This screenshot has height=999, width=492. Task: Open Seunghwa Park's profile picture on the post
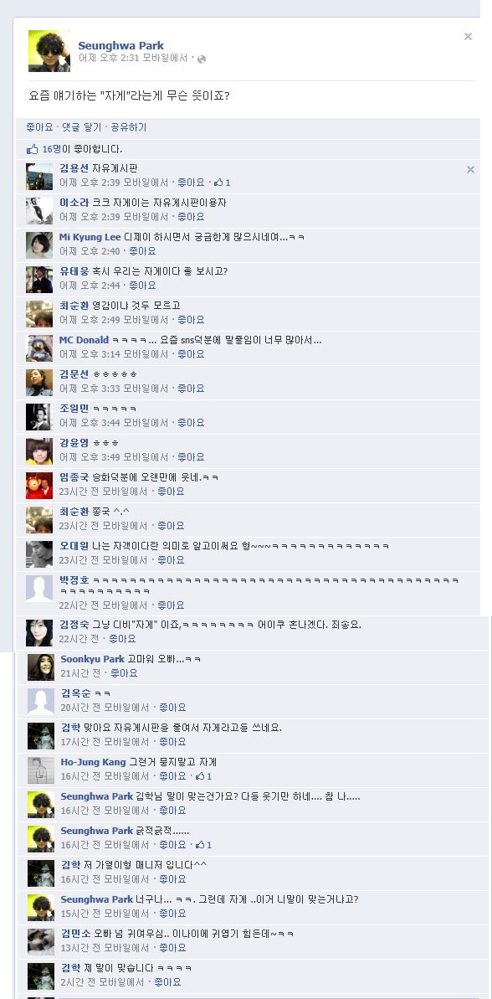(x=49, y=51)
